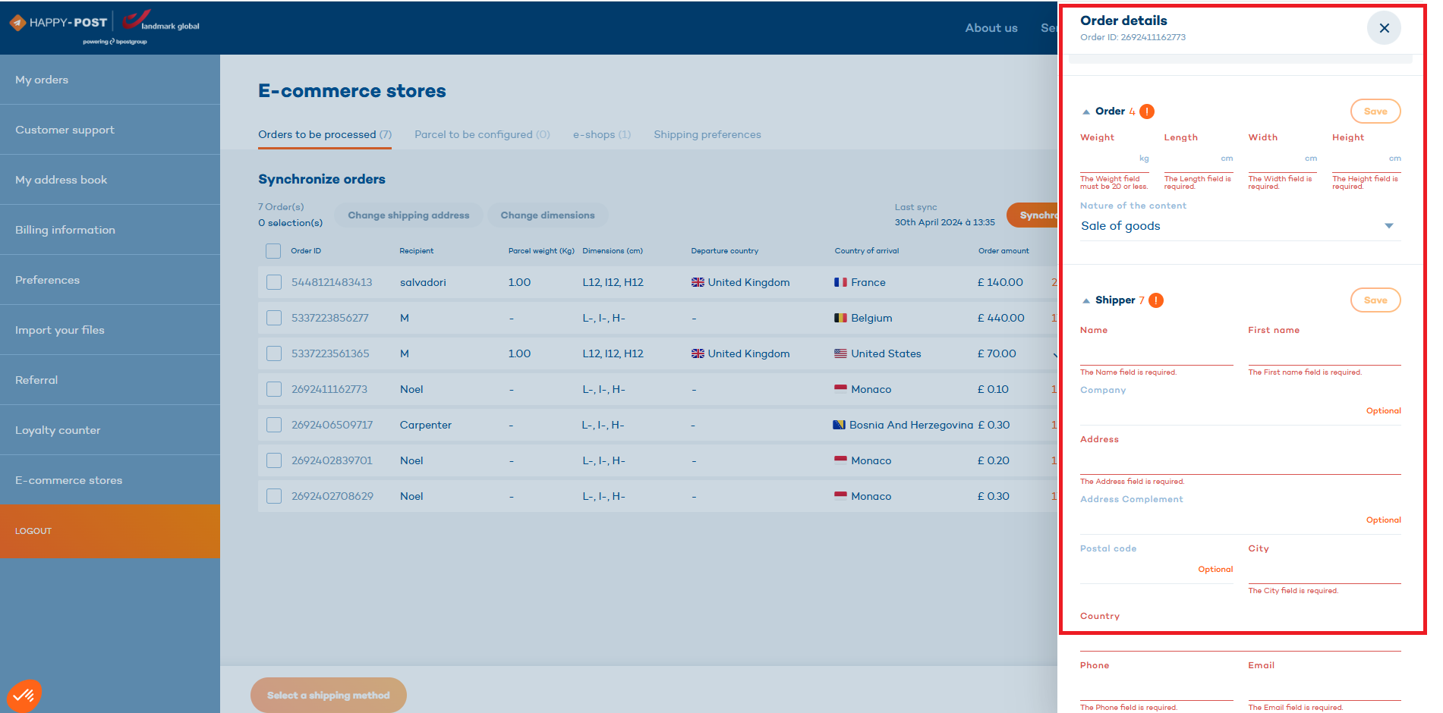Focus the City field
The height and width of the screenshot is (713, 1443).
tap(1325, 570)
